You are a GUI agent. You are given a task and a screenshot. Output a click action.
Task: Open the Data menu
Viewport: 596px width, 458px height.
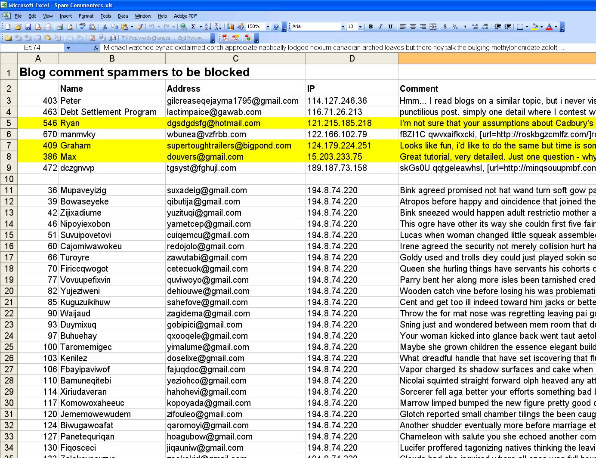tap(123, 16)
